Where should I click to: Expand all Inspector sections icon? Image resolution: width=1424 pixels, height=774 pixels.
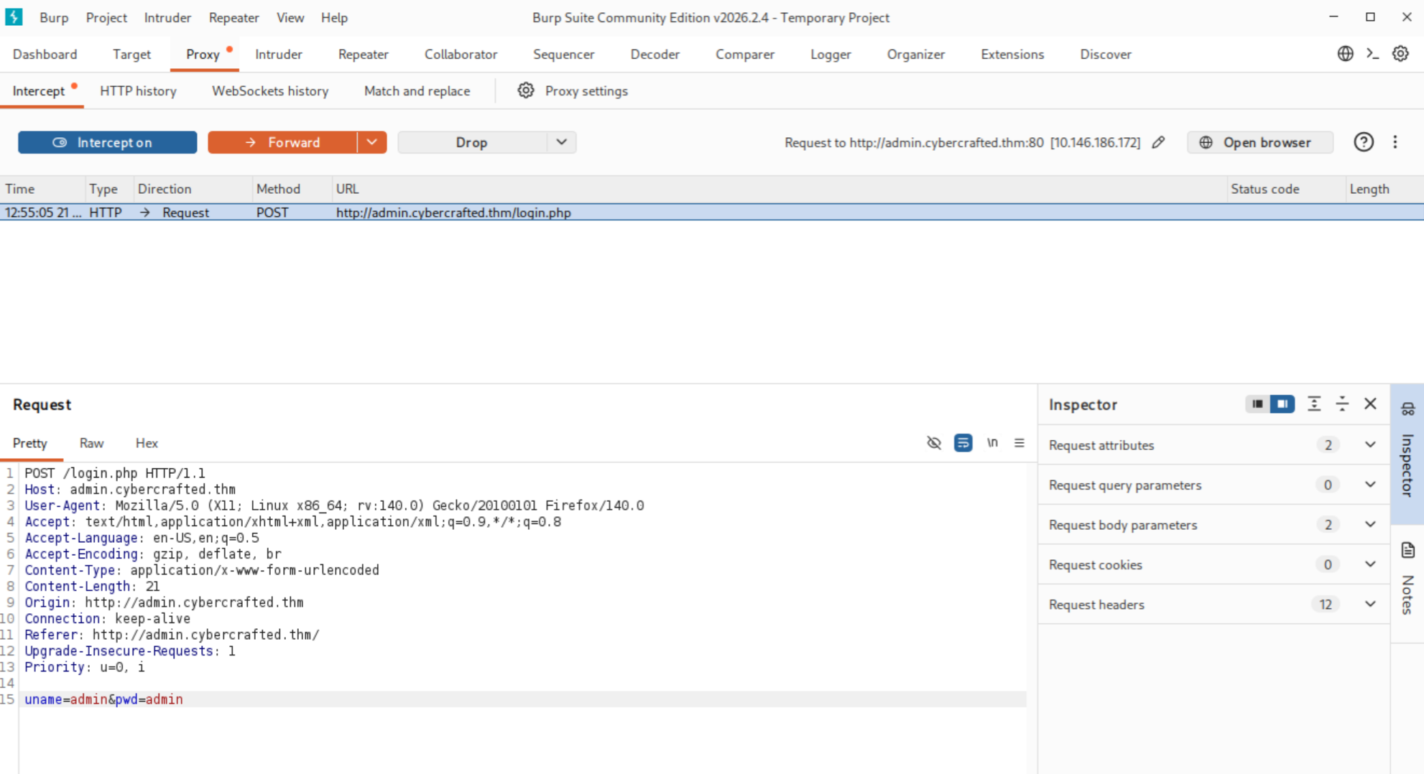click(1313, 404)
